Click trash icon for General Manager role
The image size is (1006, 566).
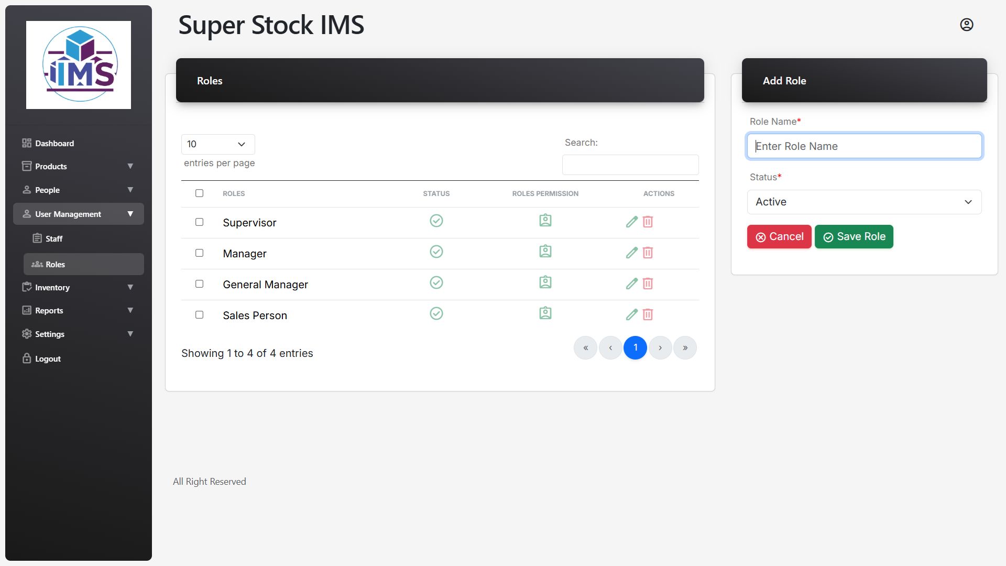[x=648, y=284]
